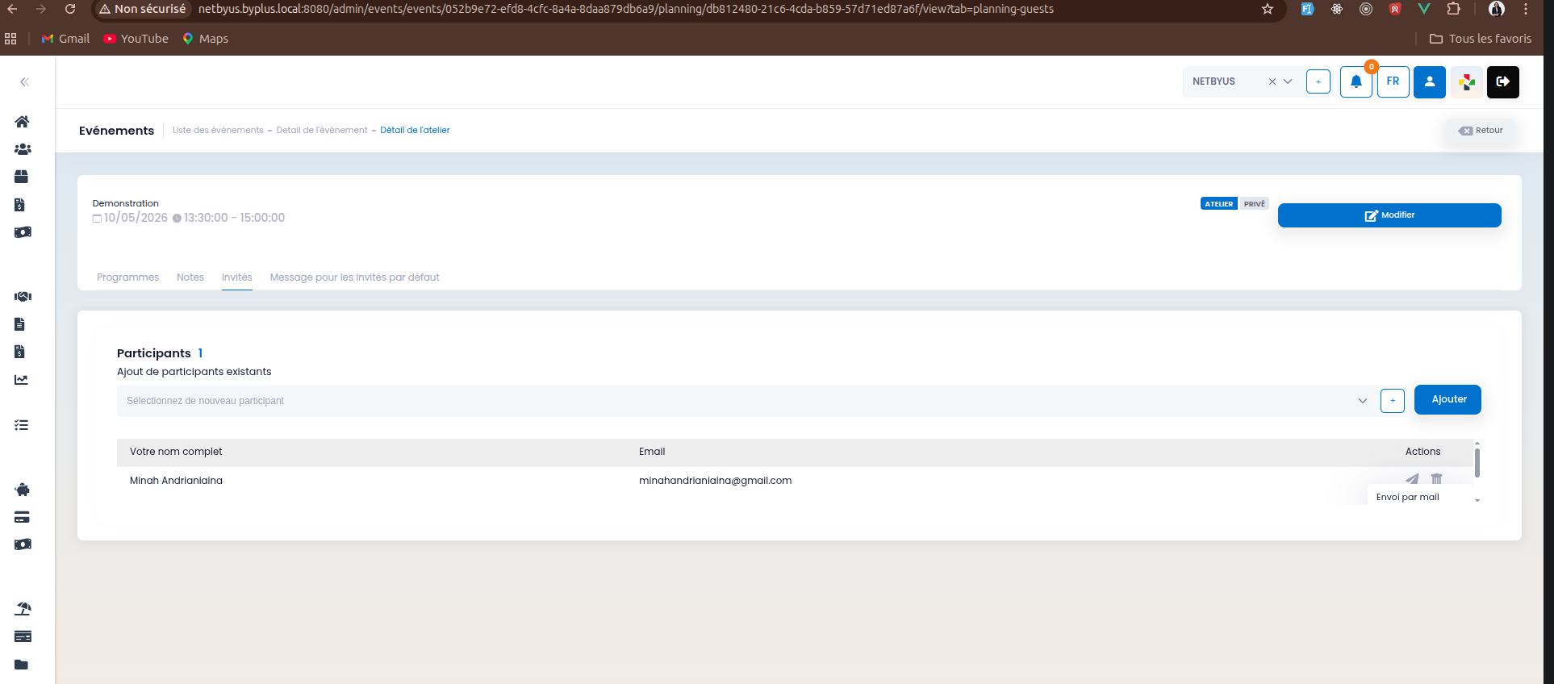Expand the NETBYUS organization dropdown
Image resolution: width=1554 pixels, height=684 pixels.
(1288, 81)
